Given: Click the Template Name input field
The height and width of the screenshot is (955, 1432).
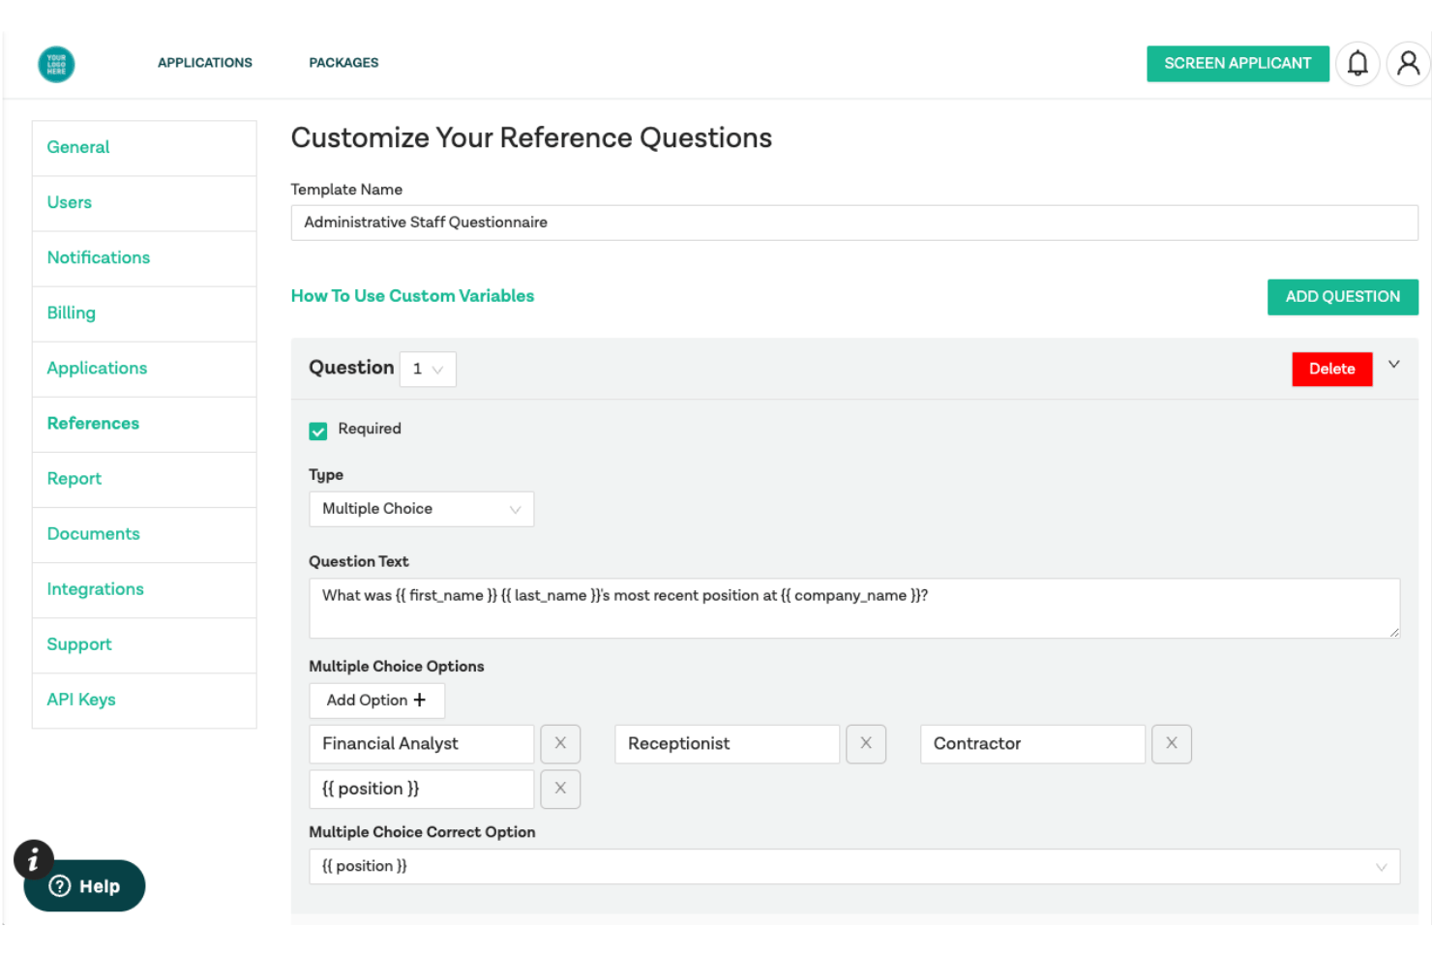Looking at the screenshot, I should point(854,223).
